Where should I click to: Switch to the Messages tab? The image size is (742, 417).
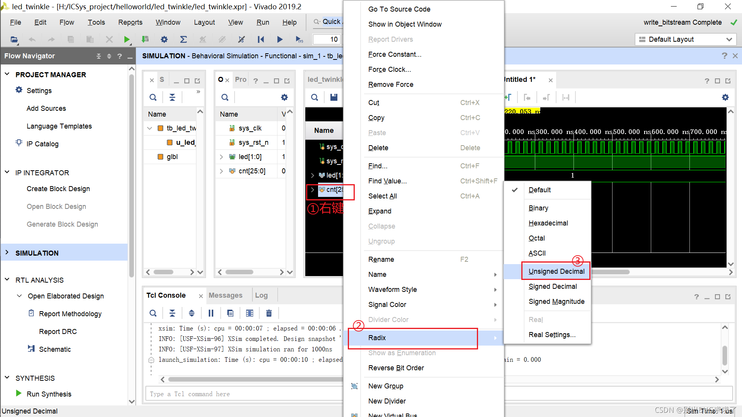(x=225, y=295)
